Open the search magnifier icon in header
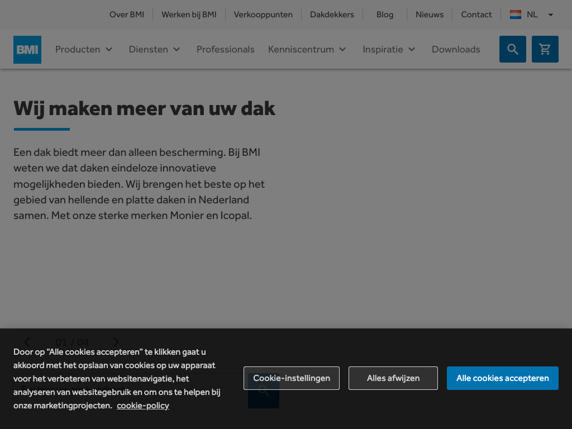572x429 pixels. (512, 49)
